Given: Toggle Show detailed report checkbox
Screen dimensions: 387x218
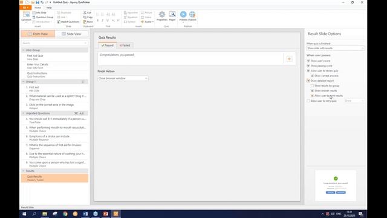Looking at the screenshot, I should tap(308, 81).
